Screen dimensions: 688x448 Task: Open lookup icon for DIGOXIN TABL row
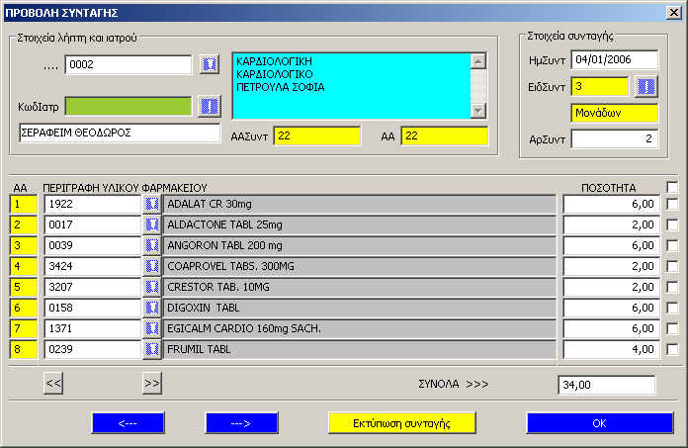pos(152,308)
